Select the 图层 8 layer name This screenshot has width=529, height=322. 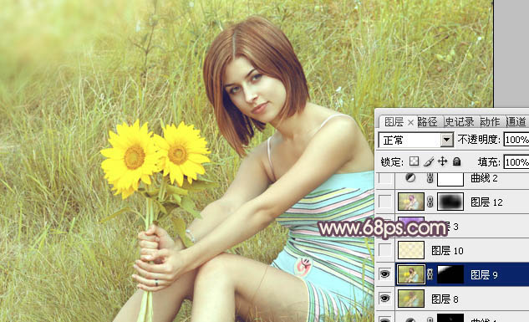(x=445, y=299)
